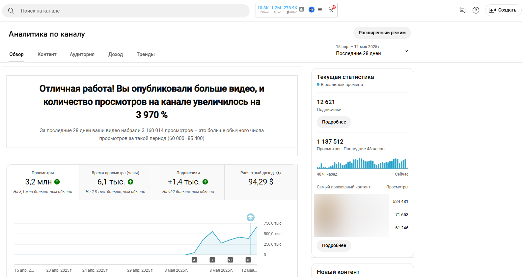Click the graduation cap icon above chart
Screen dimensions: 522x277
[251, 217]
